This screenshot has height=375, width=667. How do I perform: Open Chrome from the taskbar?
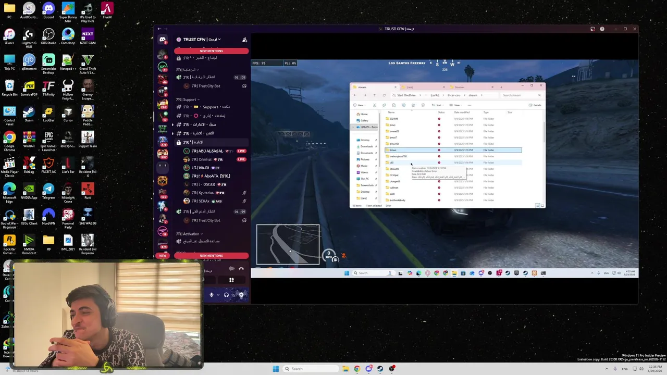coord(357,369)
